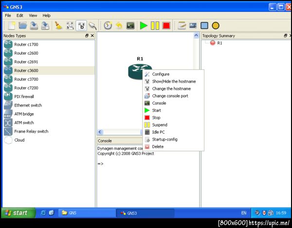Choose Suspend in context menu
Image resolution: width=292 pixels, height=228 pixels.
point(173,125)
